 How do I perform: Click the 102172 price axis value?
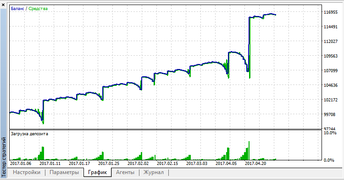click(x=331, y=100)
